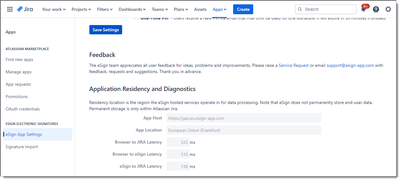Open the help question mark icon
401x181 pixels.
pyautogui.click(x=376, y=9)
